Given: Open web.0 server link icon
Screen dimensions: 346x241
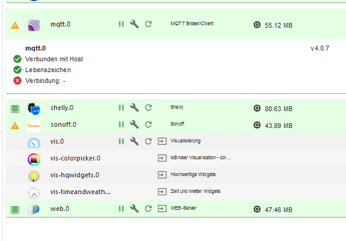Looking at the screenshot, I should tap(162, 209).
